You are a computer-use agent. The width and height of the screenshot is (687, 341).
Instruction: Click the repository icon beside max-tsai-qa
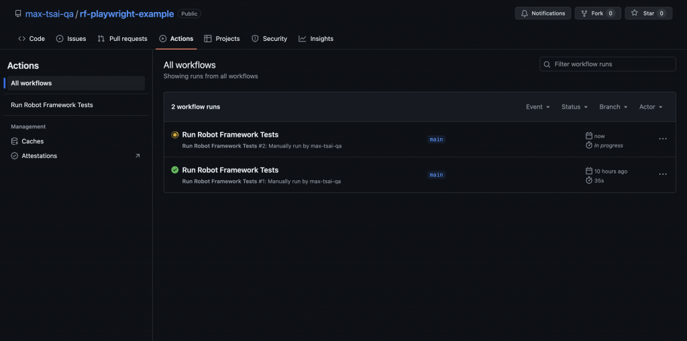point(18,13)
